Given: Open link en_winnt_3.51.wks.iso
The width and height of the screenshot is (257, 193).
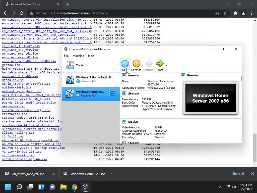Looking at the screenshot, I should click(x=21, y=46).
